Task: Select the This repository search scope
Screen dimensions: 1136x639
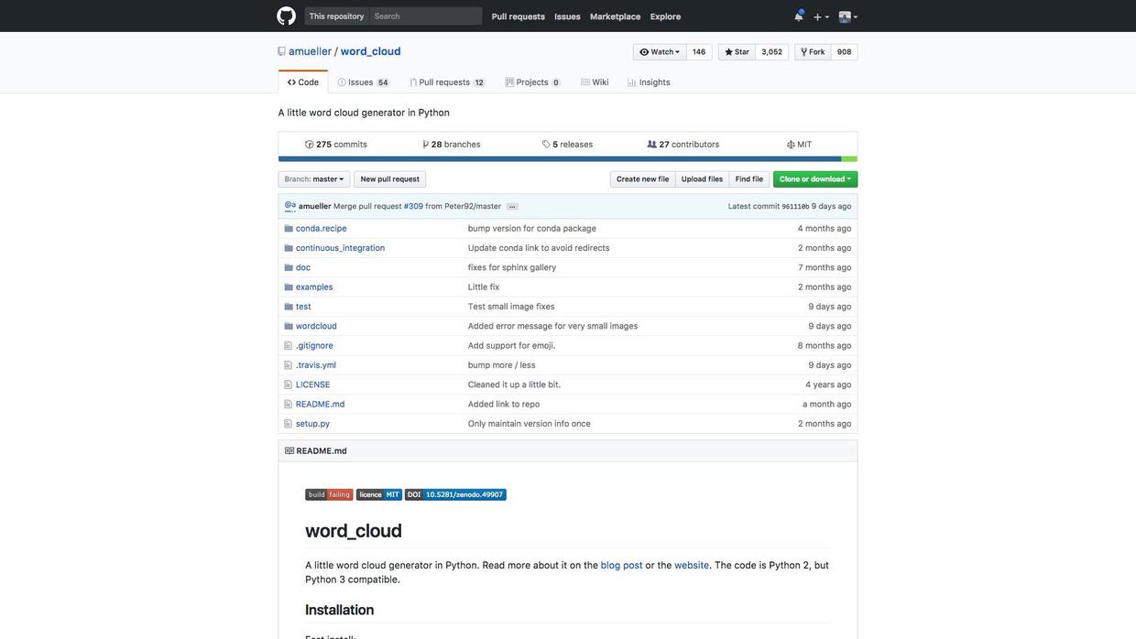Action: tap(336, 16)
